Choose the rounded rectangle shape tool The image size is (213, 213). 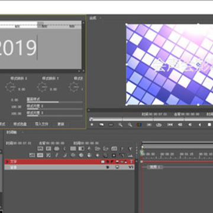point(57,149)
